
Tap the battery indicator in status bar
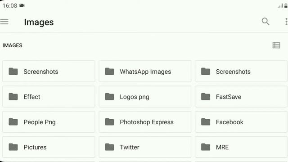coord(286,6)
